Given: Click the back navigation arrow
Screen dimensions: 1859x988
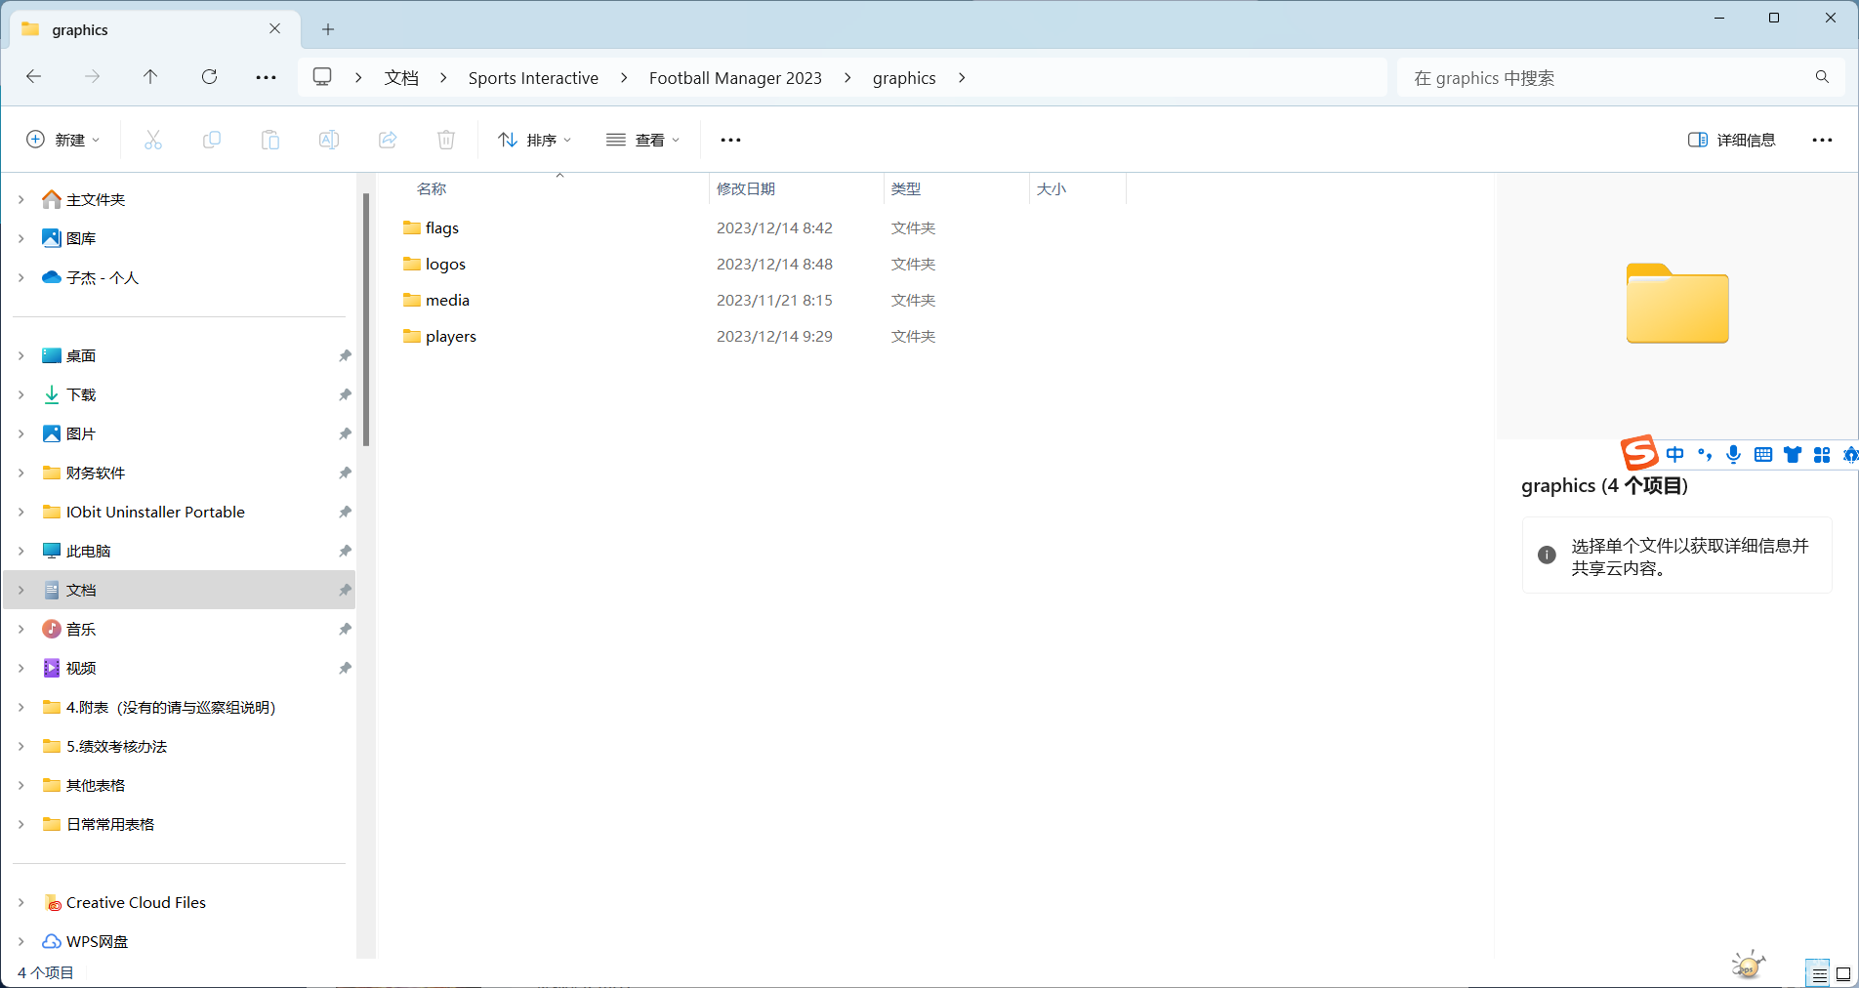Looking at the screenshot, I should point(34,77).
